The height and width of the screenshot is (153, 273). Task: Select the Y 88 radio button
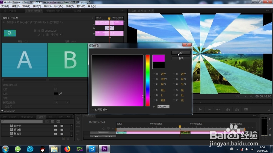click(174, 90)
